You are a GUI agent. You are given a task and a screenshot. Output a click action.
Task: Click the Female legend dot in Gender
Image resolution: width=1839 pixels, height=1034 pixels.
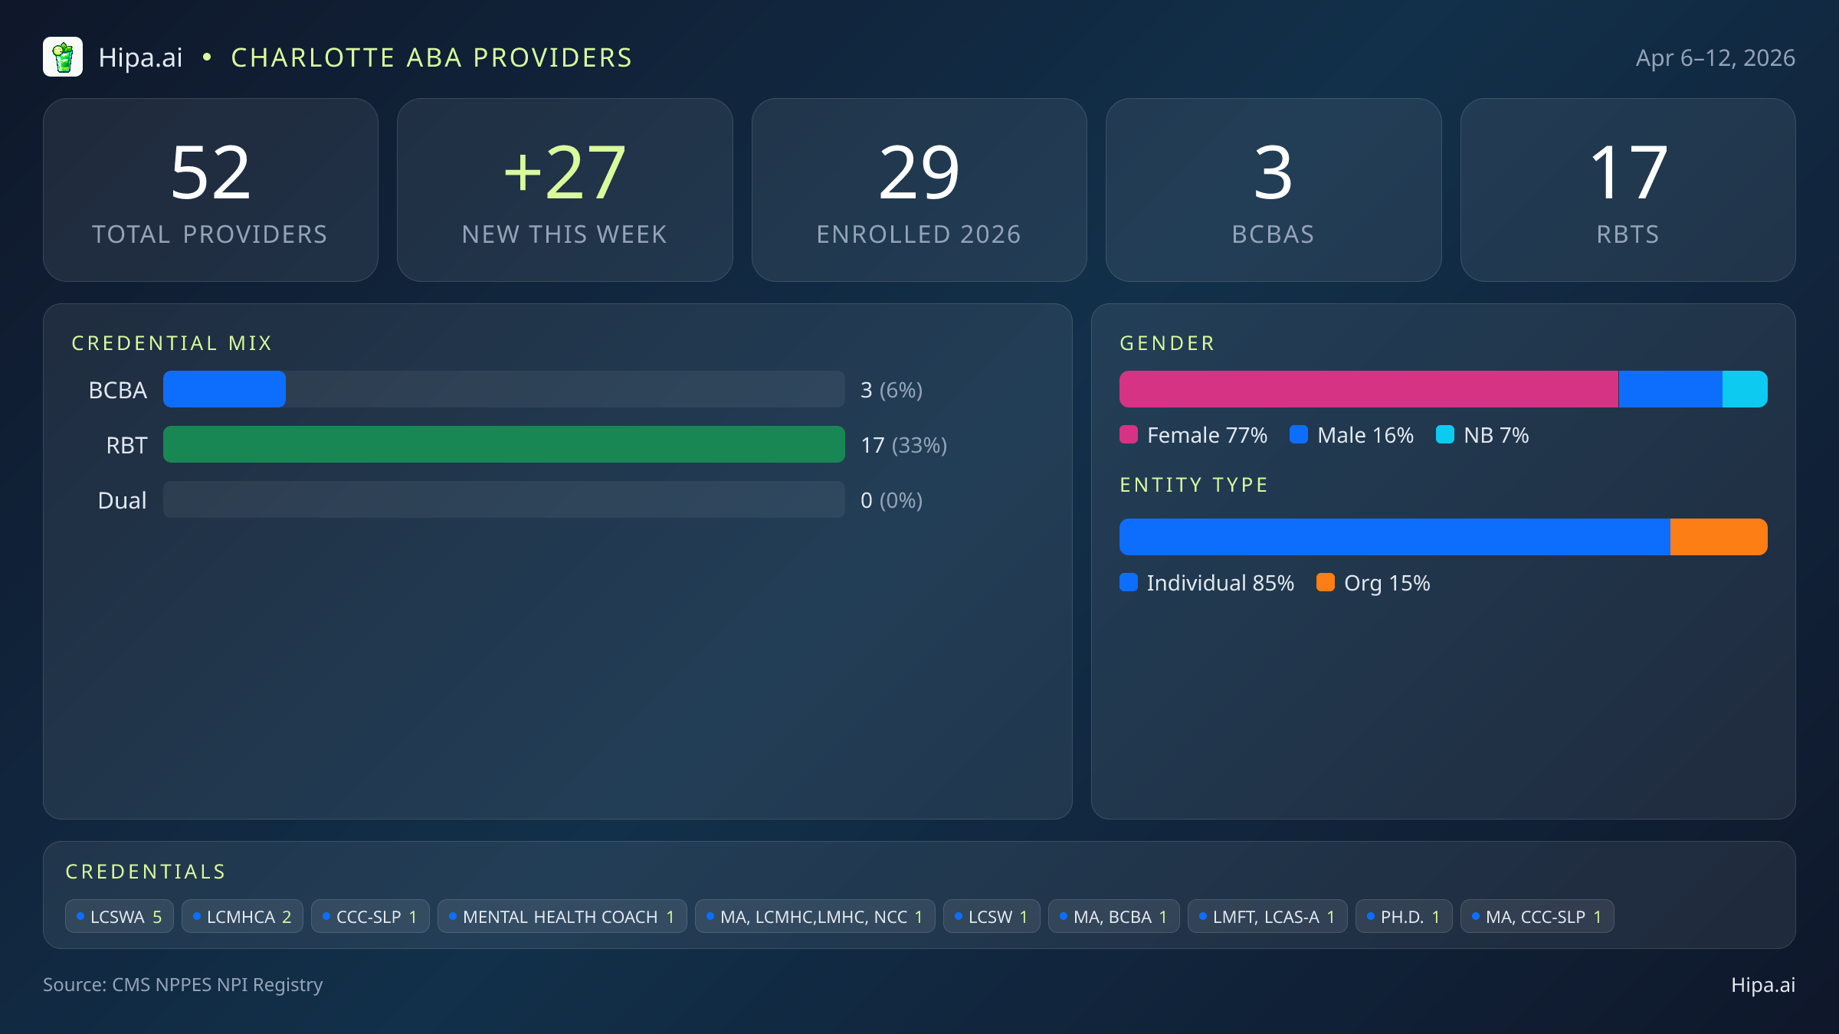click(x=1128, y=434)
